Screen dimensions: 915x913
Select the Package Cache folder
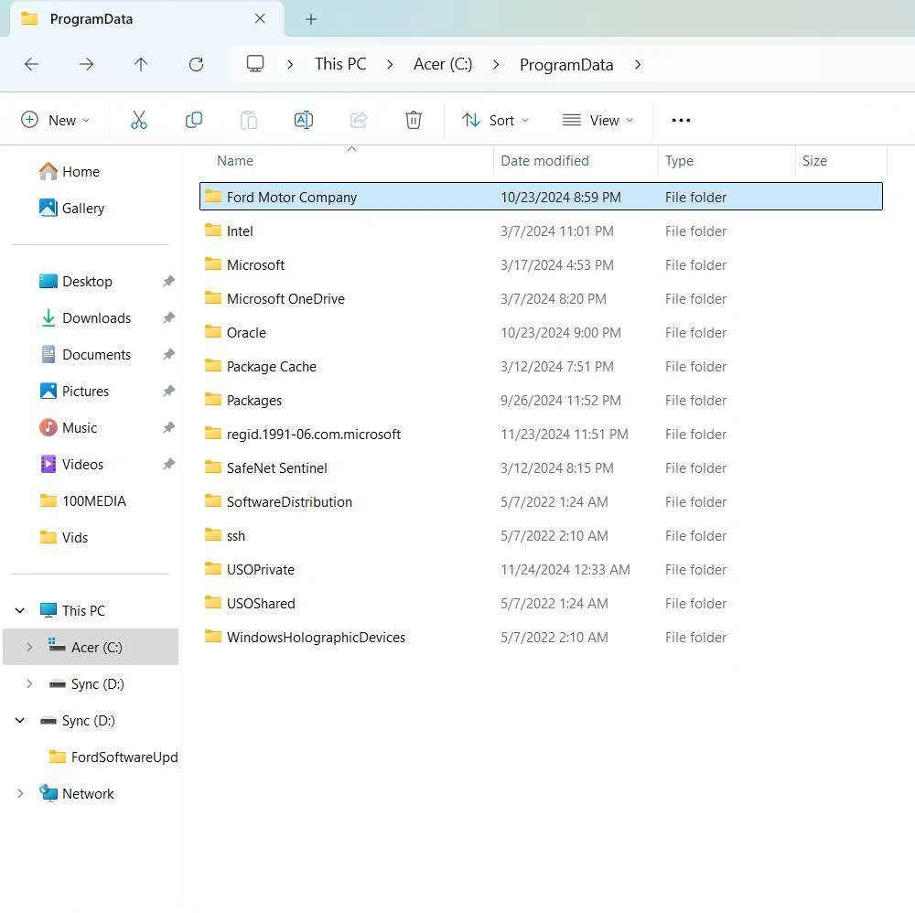[x=541, y=366]
